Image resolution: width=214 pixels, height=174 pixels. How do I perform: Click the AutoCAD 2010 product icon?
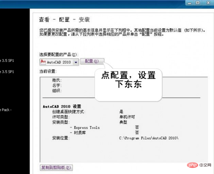43,62
